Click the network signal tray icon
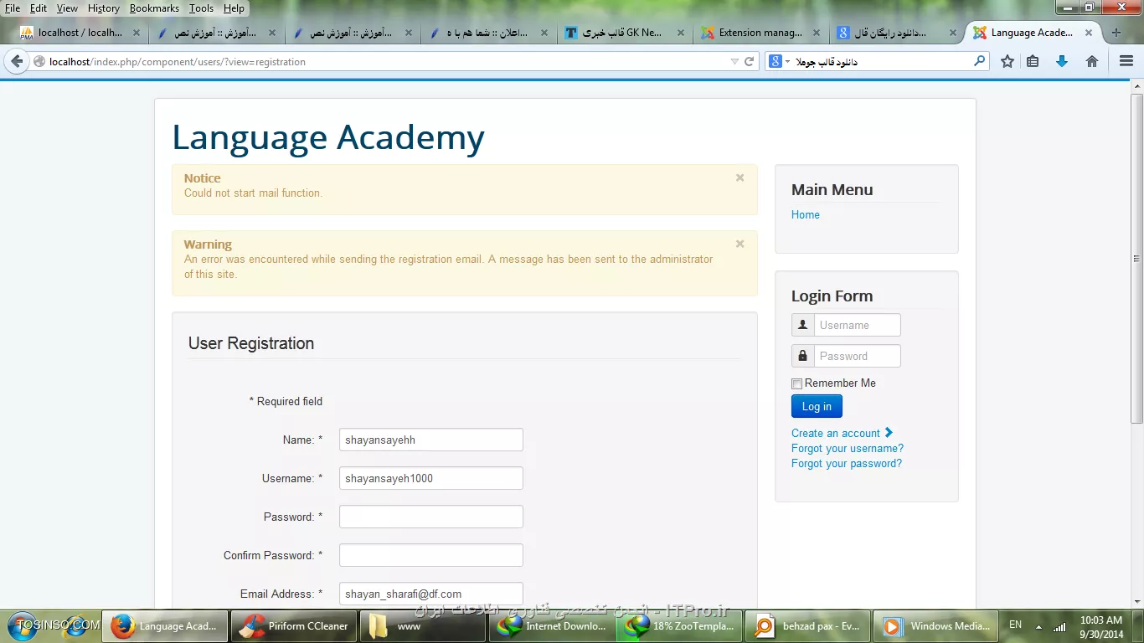This screenshot has height=643, width=1144. 1059,625
